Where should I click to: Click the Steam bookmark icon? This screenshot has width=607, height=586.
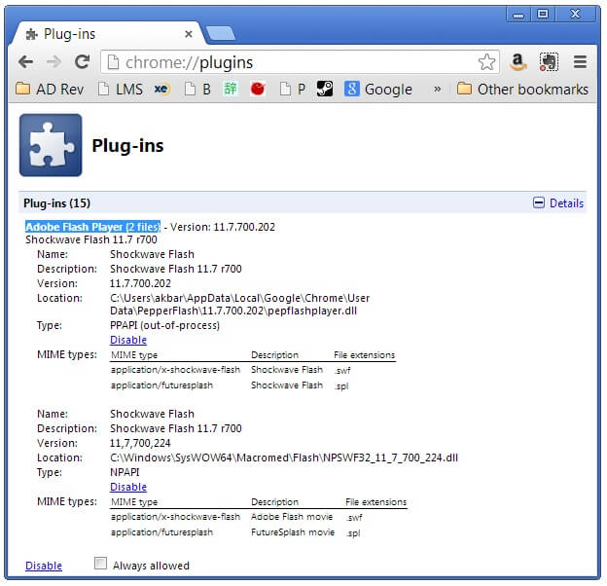coord(324,90)
